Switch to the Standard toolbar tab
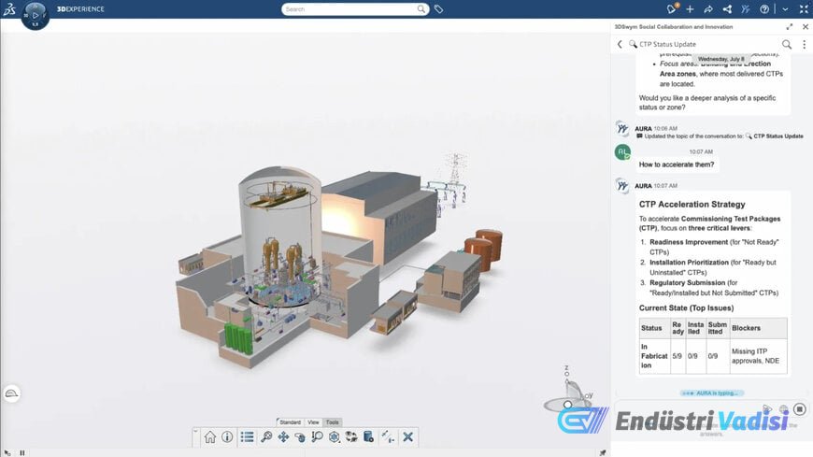 [290, 422]
